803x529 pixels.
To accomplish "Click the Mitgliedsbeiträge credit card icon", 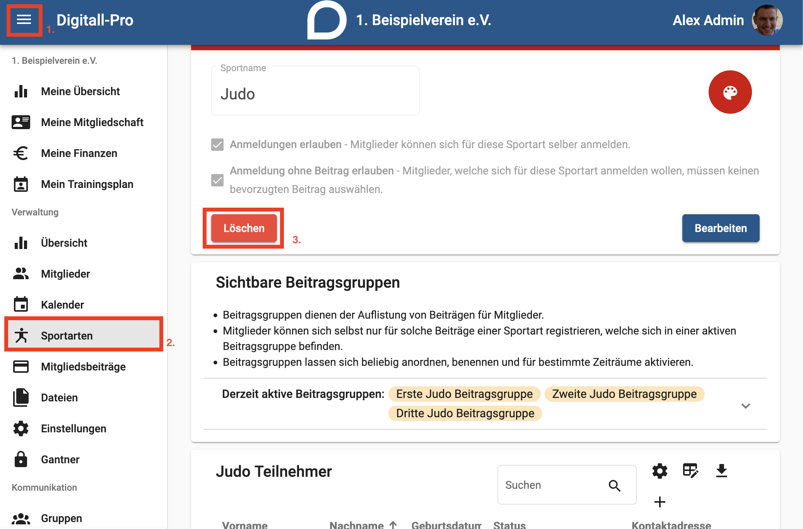I will [21, 367].
